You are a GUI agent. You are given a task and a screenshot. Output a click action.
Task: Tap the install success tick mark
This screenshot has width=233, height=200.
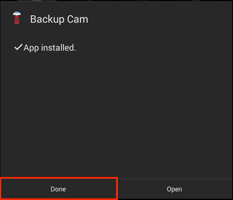point(18,47)
